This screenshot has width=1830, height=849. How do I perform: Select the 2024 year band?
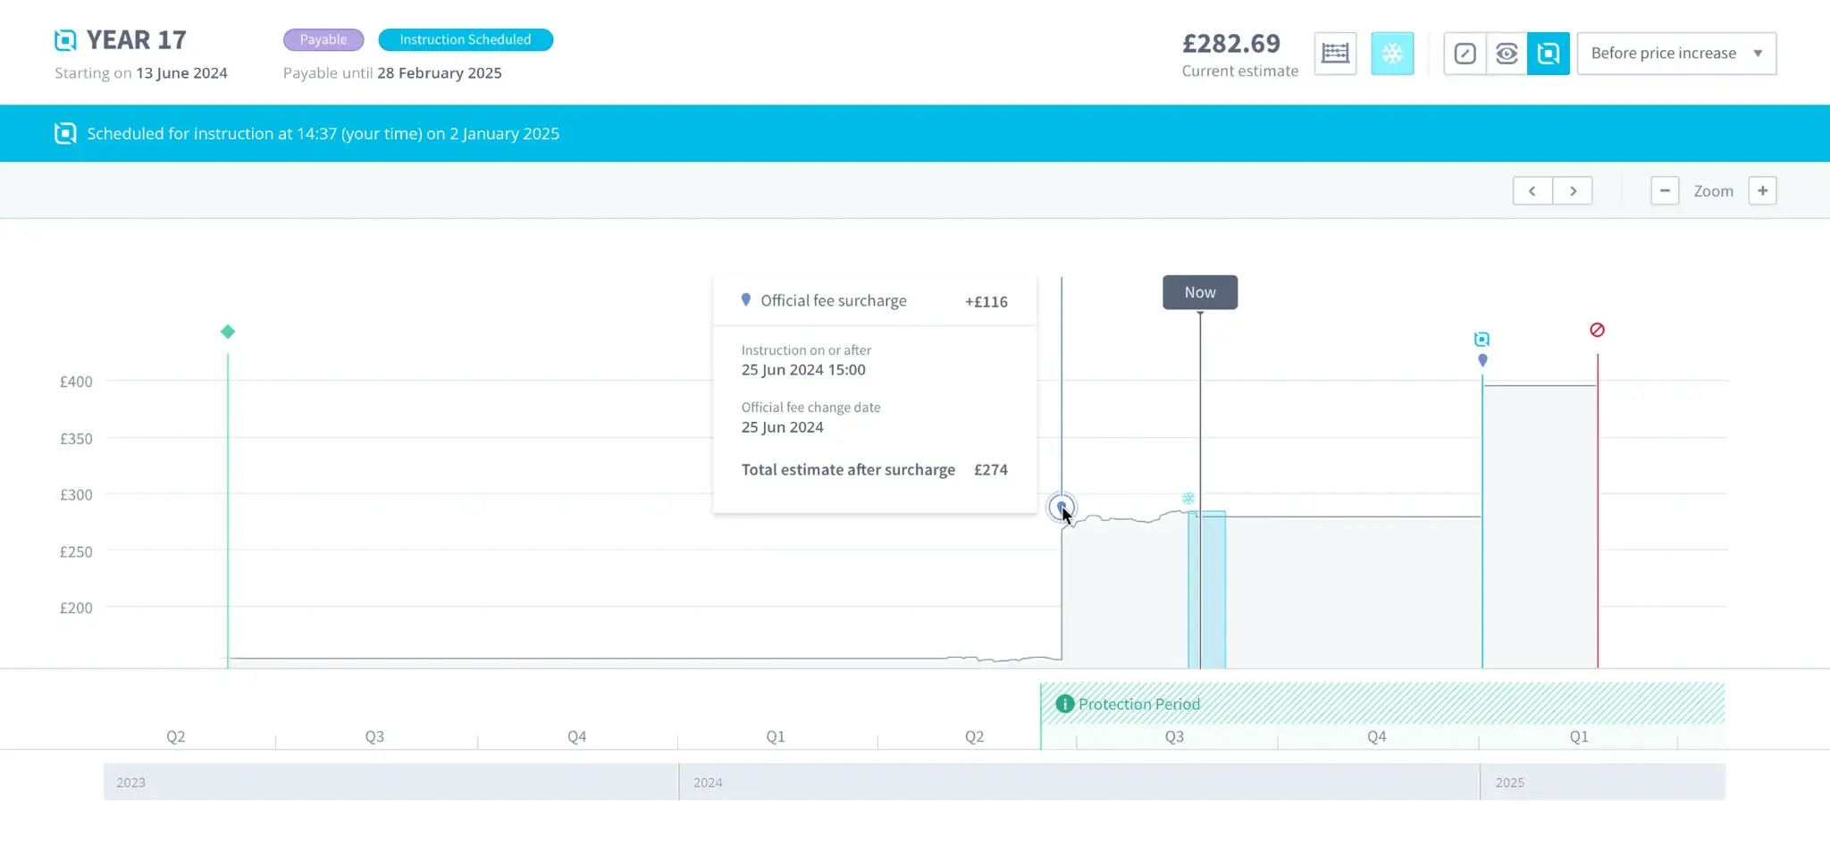coord(1079,782)
